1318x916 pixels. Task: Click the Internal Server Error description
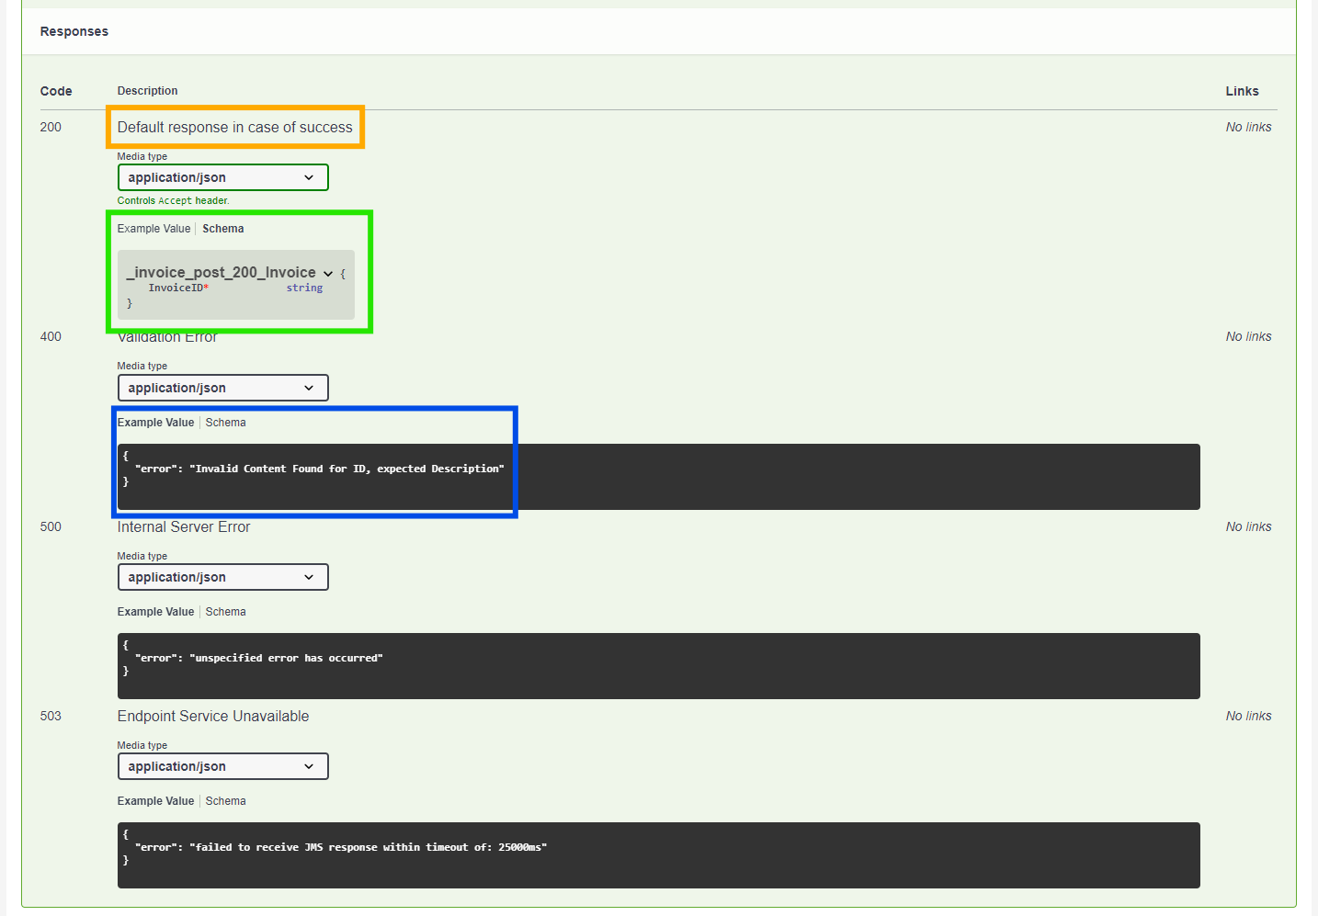(183, 526)
